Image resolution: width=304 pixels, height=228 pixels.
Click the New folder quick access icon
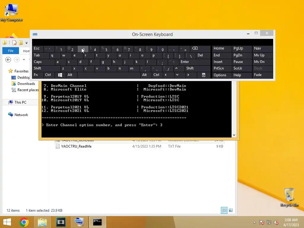(x=21, y=43)
